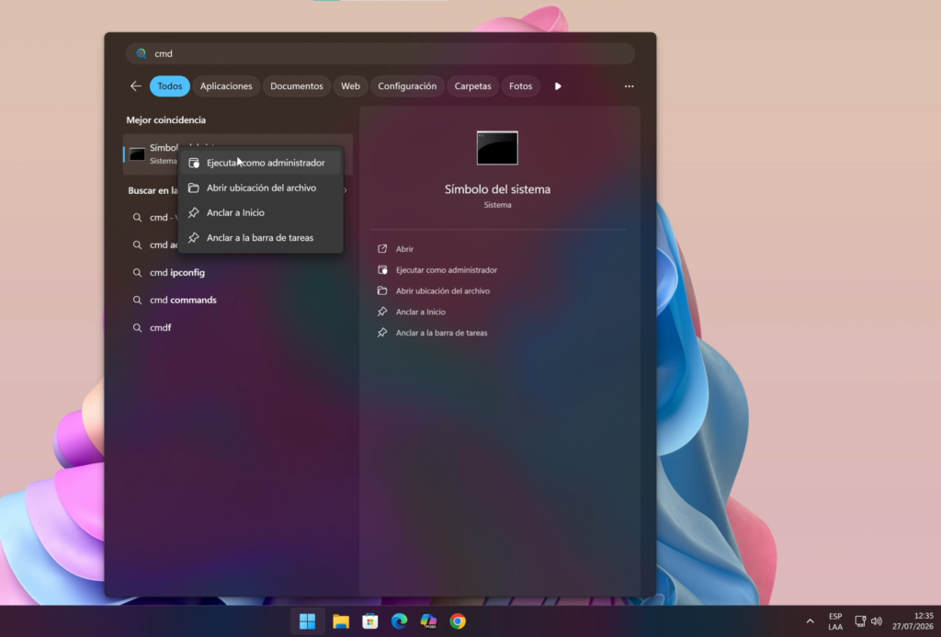Click the back arrow in search panel
This screenshot has height=637, width=941.
[136, 85]
